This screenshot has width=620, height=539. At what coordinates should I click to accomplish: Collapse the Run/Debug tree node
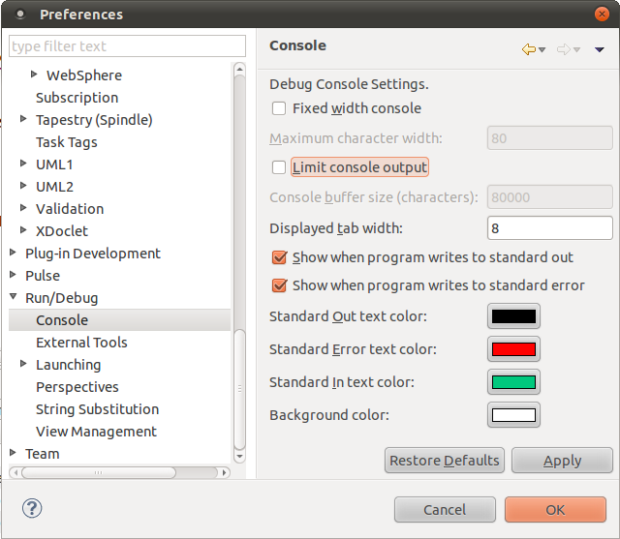click(x=13, y=296)
